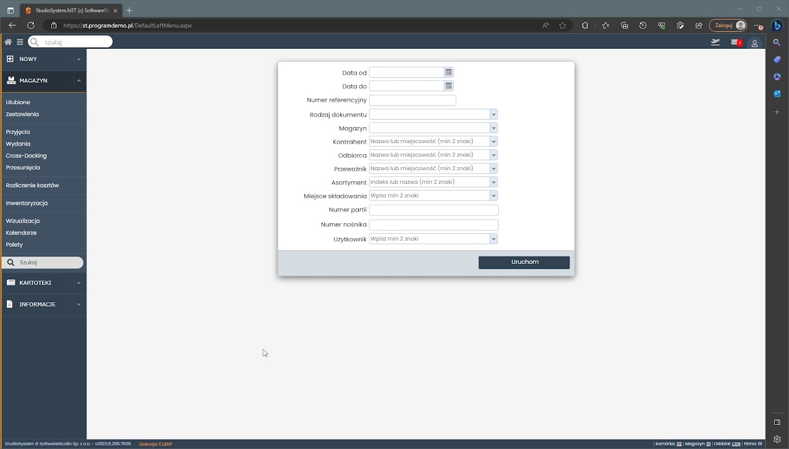Expand the NOWY menu section
This screenshot has width=789, height=449.
point(78,59)
